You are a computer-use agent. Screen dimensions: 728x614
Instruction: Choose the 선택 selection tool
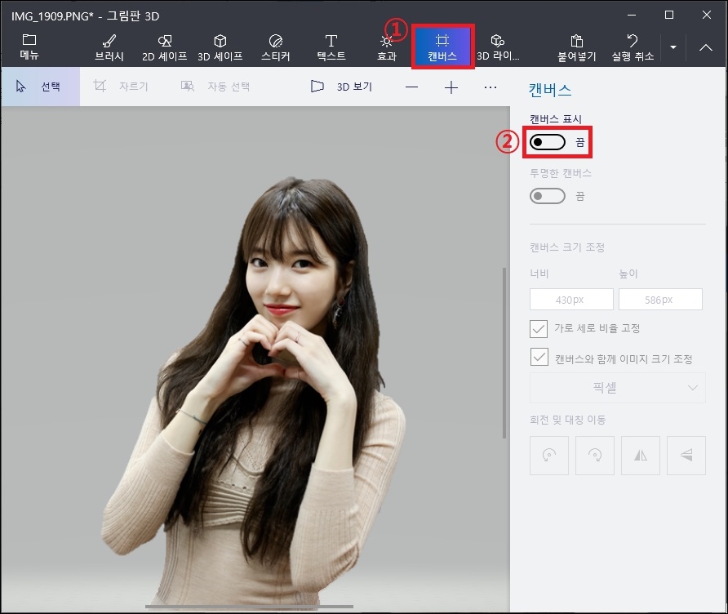coord(40,87)
